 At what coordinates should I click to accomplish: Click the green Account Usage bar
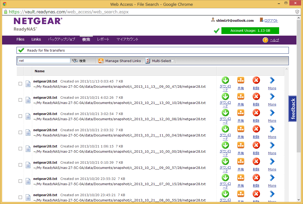[250, 31]
